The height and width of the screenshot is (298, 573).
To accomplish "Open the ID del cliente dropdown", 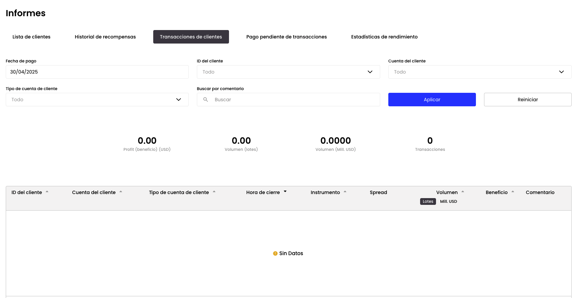I will click(288, 72).
